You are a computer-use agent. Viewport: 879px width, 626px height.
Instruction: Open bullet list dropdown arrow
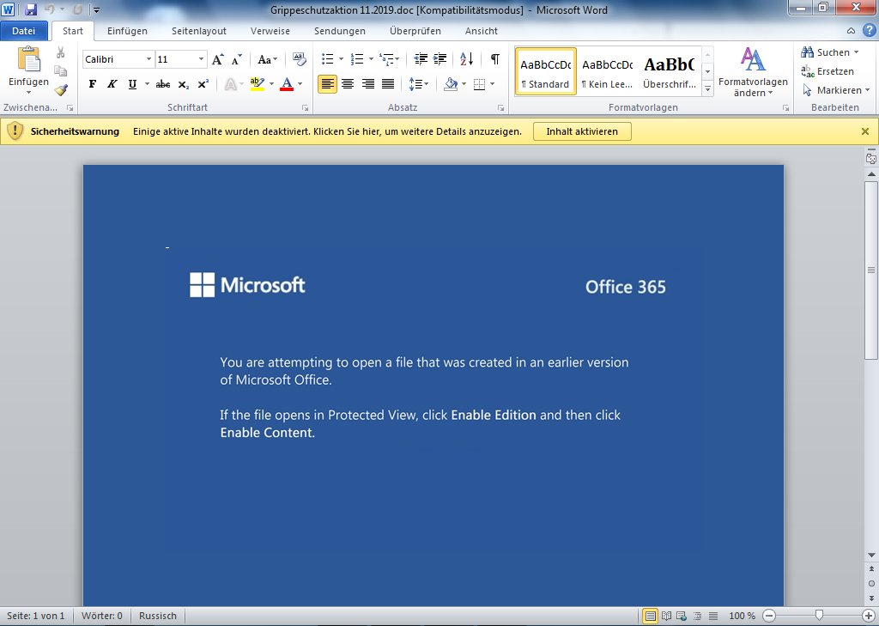pos(341,59)
